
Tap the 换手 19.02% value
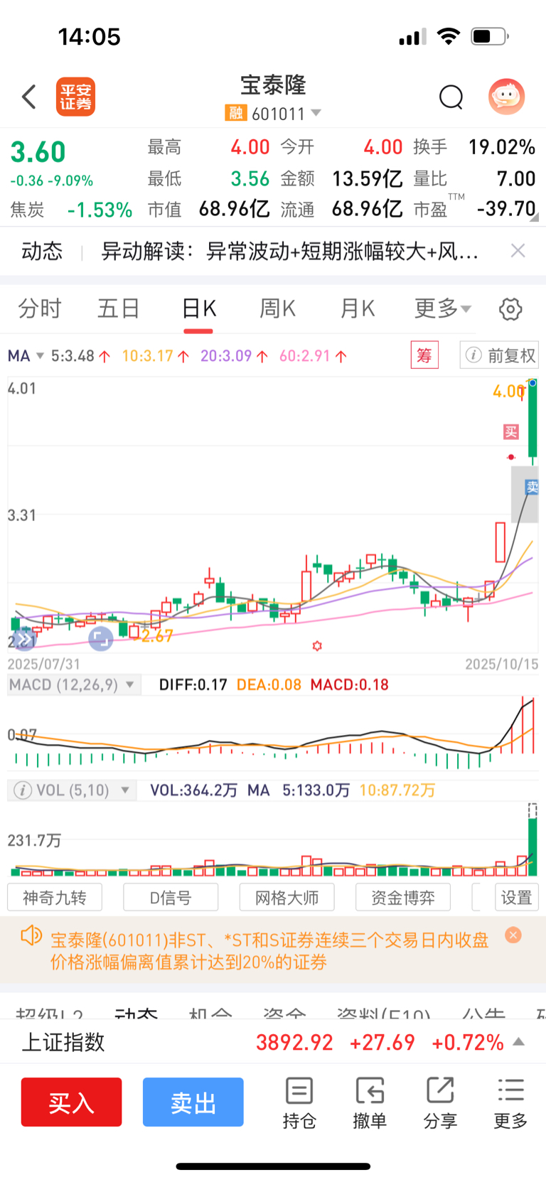point(501,147)
